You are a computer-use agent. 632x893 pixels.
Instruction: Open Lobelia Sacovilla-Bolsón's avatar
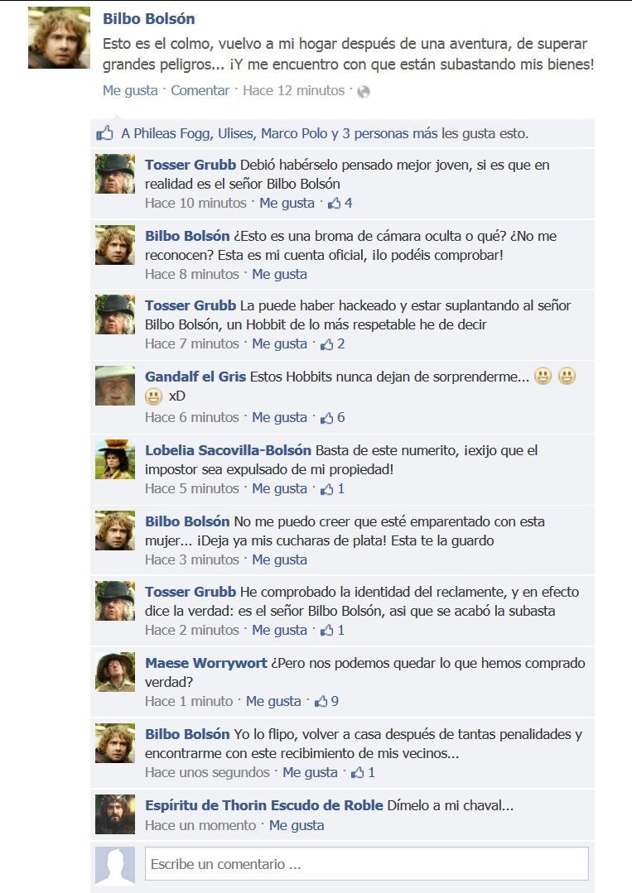[x=115, y=459]
